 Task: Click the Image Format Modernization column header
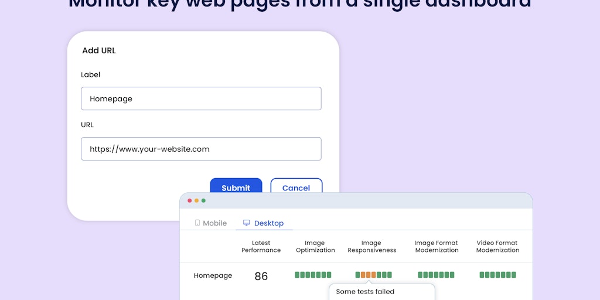click(437, 247)
